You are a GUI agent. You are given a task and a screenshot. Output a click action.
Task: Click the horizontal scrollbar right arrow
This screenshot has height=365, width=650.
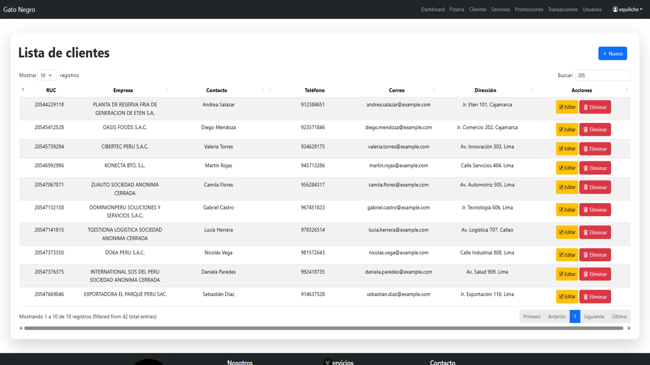tap(629, 328)
